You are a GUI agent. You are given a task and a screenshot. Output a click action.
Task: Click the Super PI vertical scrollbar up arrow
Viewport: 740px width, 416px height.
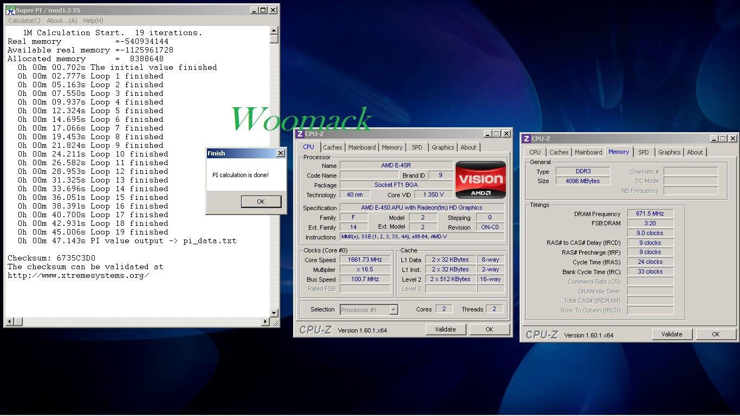274,31
